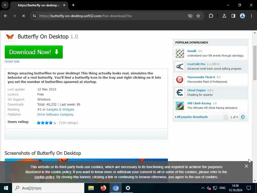Open Settings gear from the taskbar
The width and height of the screenshot is (257, 193).
pyautogui.click(x=128, y=188)
